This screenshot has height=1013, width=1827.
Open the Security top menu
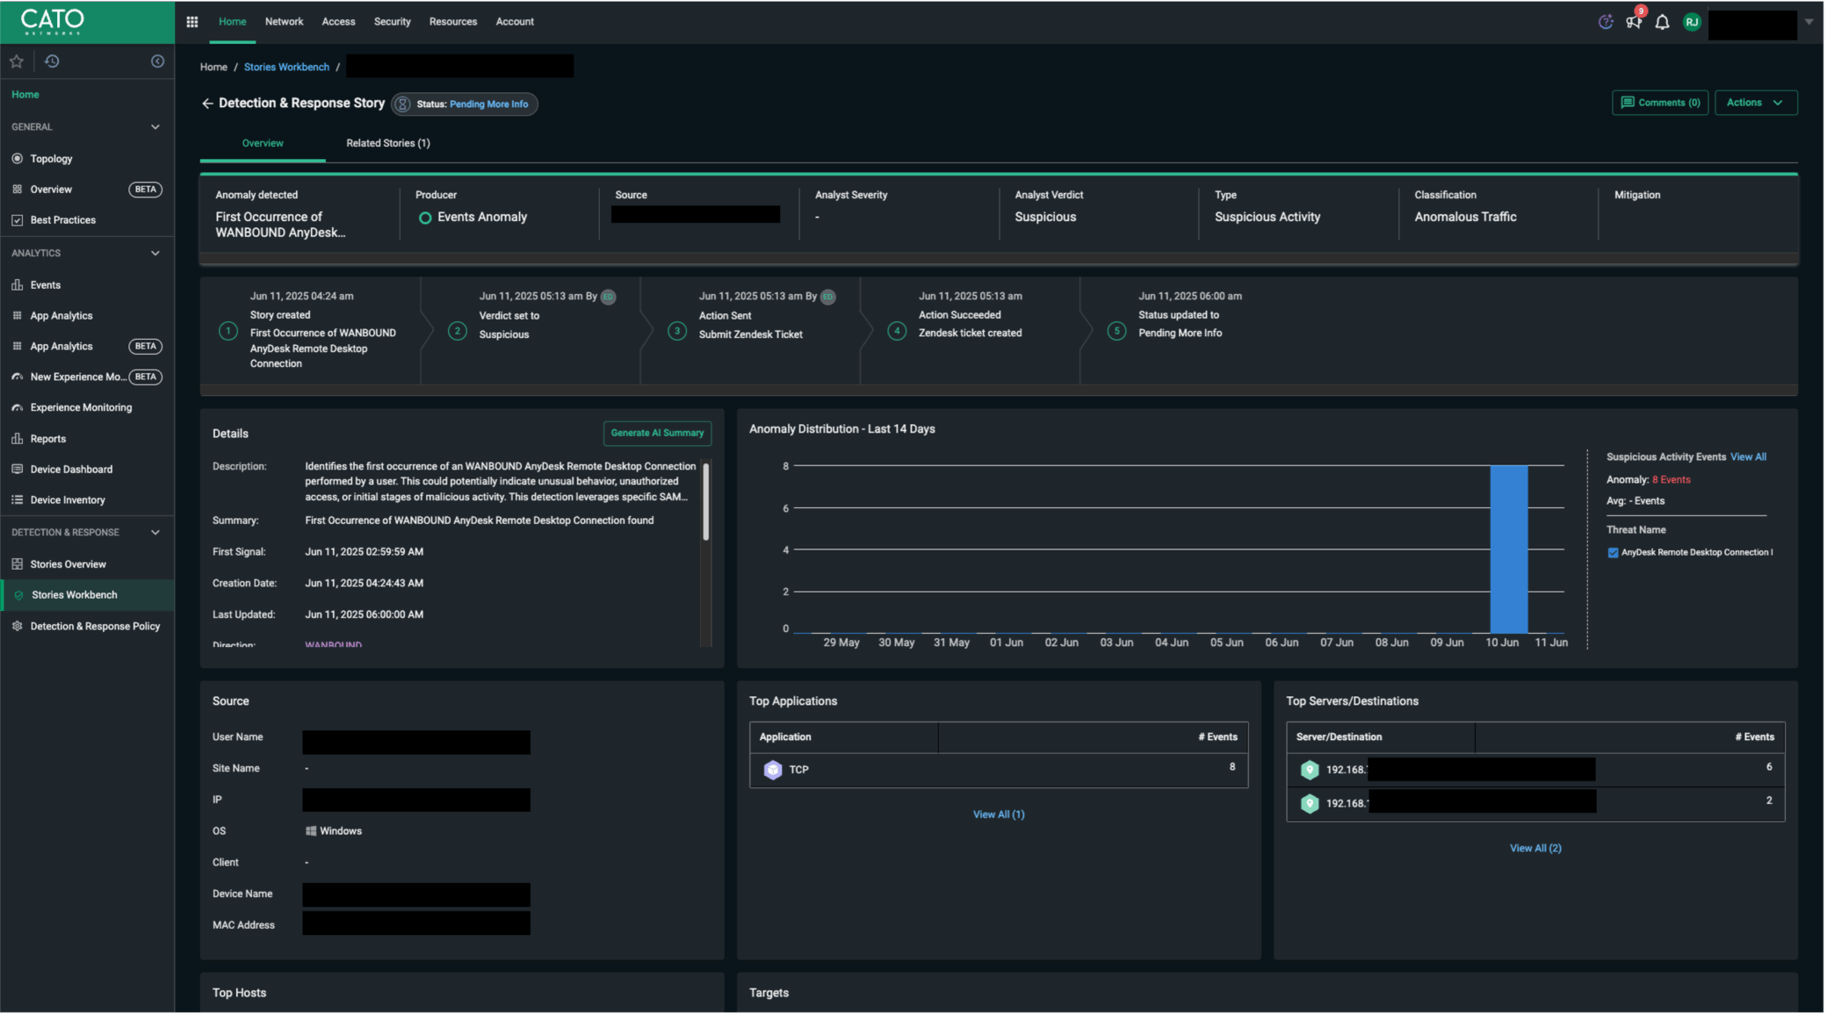pos(392,22)
